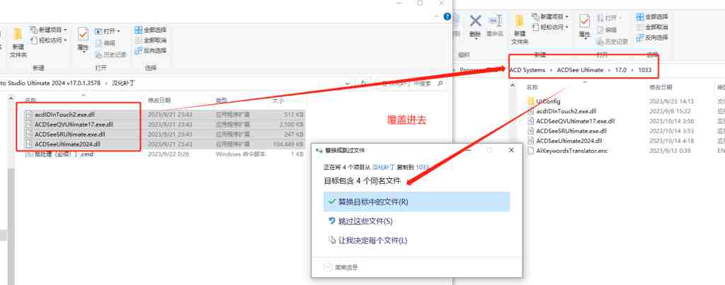Click 17.0 breadcrumb in right window
The height and width of the screenshot is (285, 725).
pyautogui.click(x=620, y=70)
